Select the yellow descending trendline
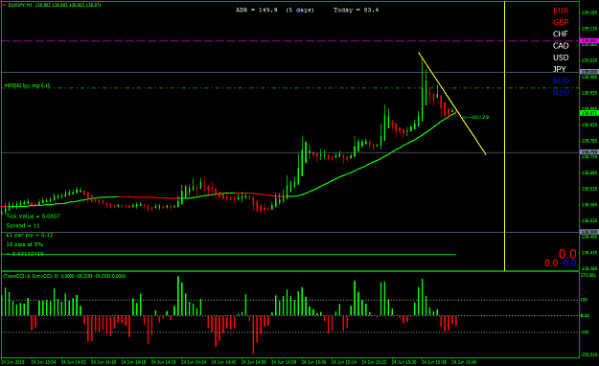This screenshot has height=366, width=599. pyautogui.click(x=452, y=103)
